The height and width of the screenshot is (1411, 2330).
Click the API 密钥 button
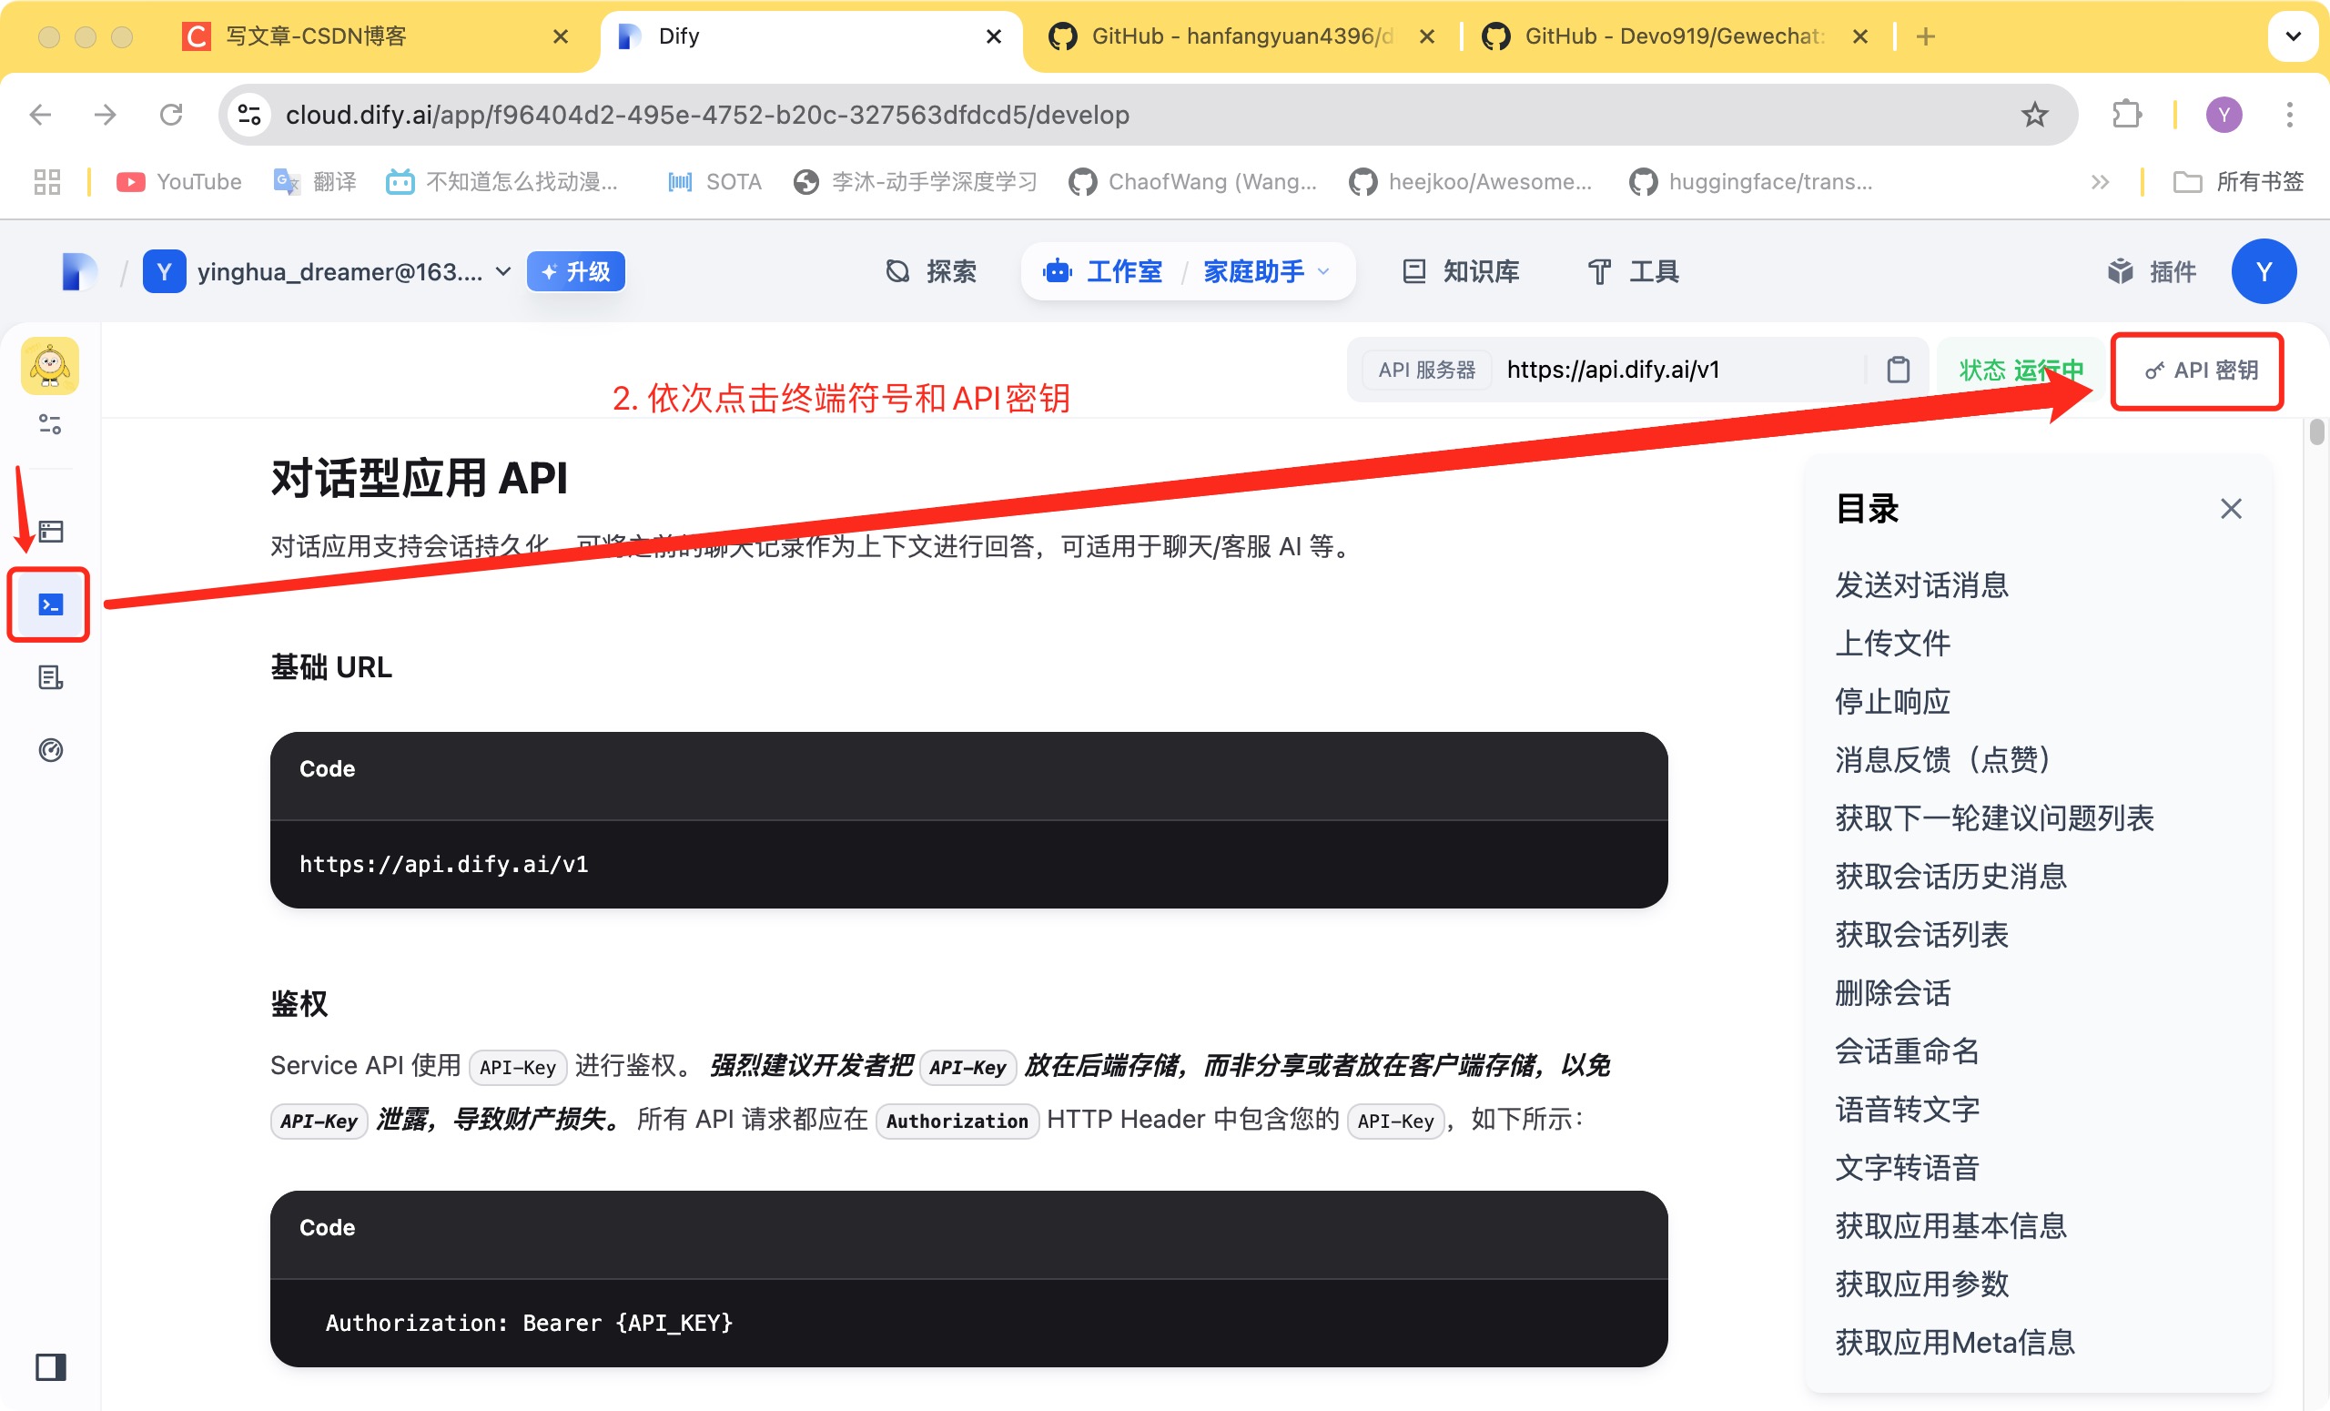(2201, 370)
